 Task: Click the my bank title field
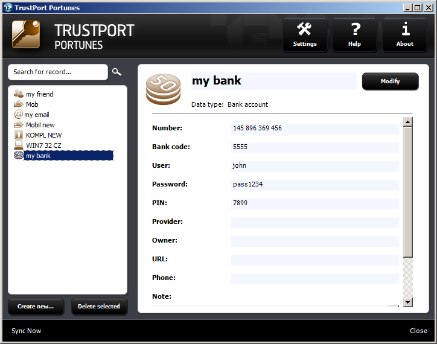coord(273,81)
